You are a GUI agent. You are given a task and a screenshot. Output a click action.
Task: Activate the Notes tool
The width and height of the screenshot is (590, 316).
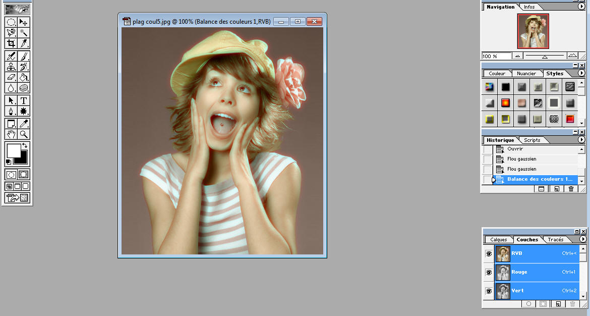pyautogui.click(x=11, y=124)
